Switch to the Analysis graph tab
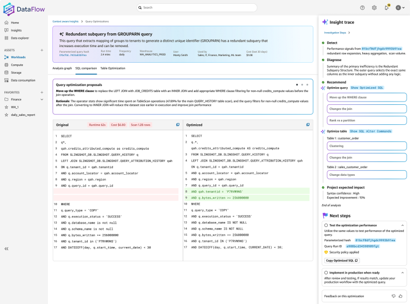The height and width of the screenshot is (304, 410). [62, 68]
